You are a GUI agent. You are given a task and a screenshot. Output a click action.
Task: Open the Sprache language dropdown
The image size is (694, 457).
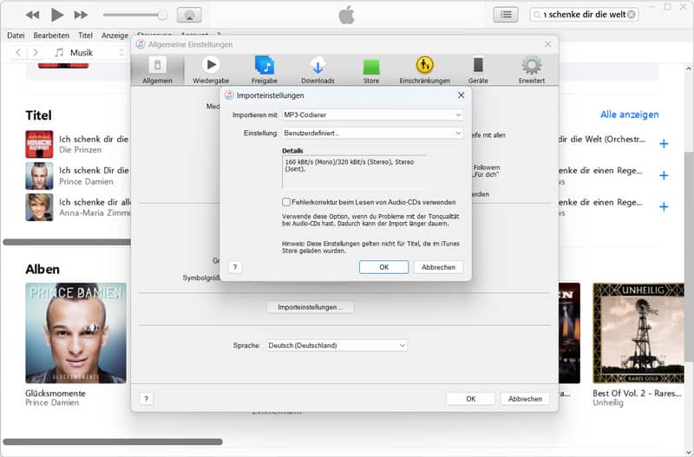click(x=337, y=345)
